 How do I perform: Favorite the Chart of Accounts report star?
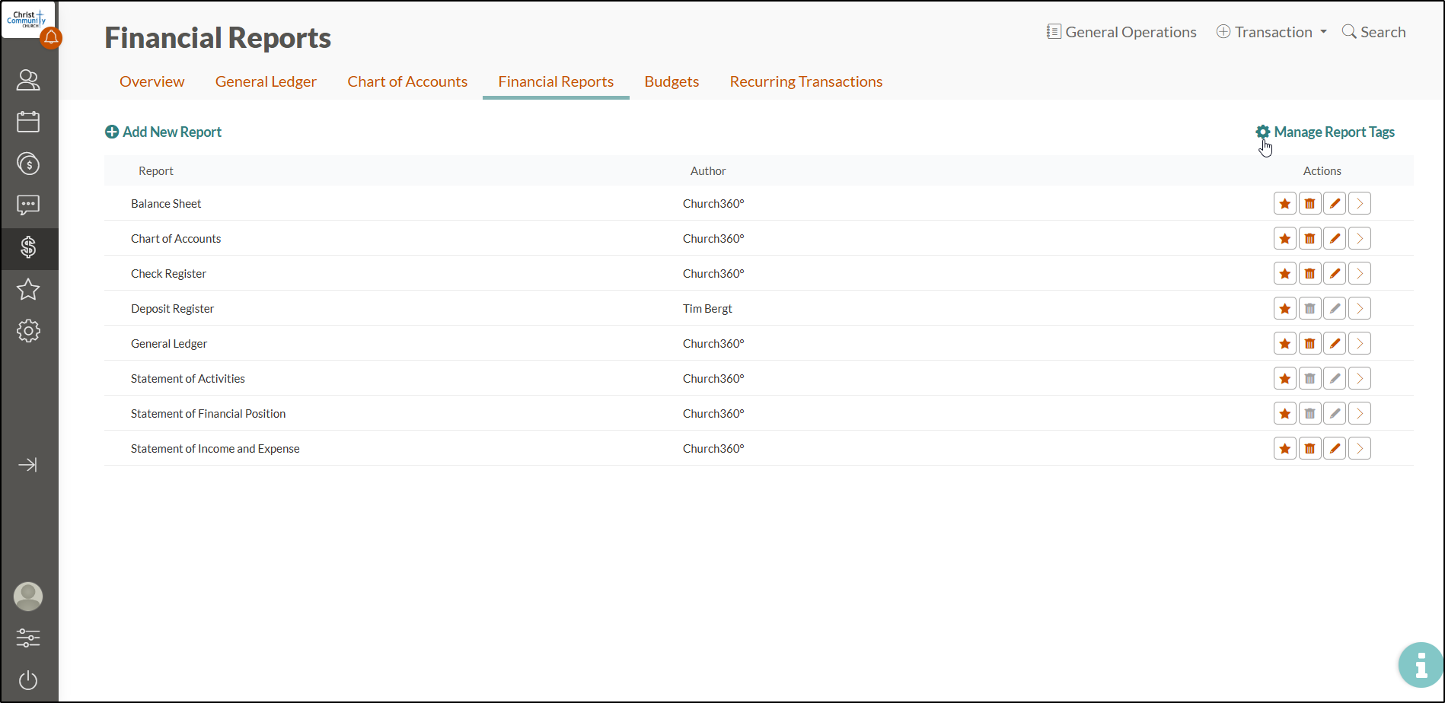1285,239
